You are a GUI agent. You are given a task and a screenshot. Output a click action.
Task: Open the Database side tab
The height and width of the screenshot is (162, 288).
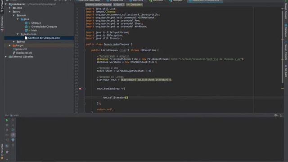click(286, 30)
